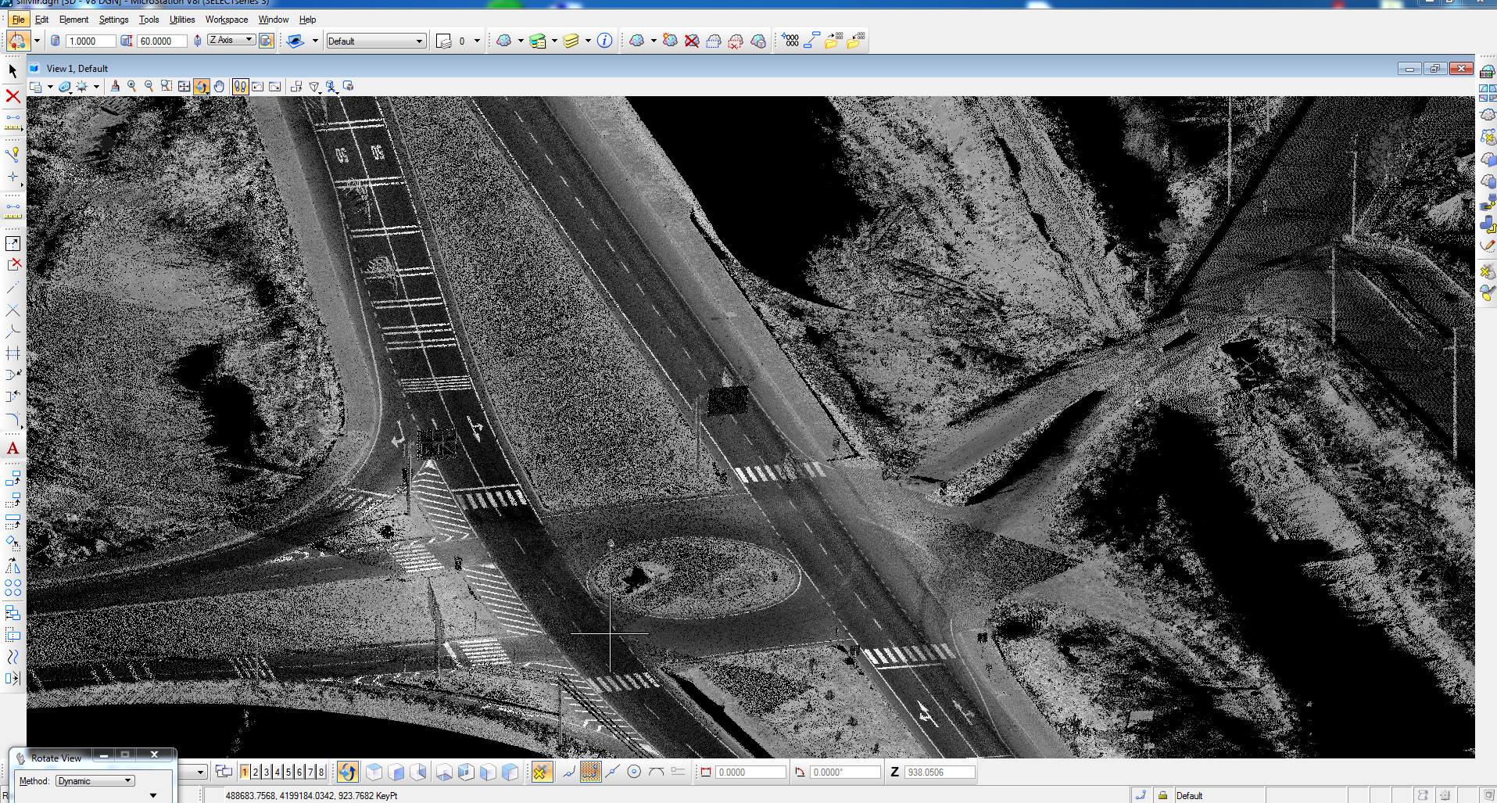Toggle view number 5 on
The image size is (1497, 803).
pyautogui.click(x=288, y=773)
